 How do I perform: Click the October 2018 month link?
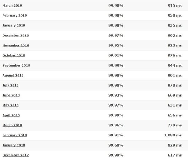[14, 56]
